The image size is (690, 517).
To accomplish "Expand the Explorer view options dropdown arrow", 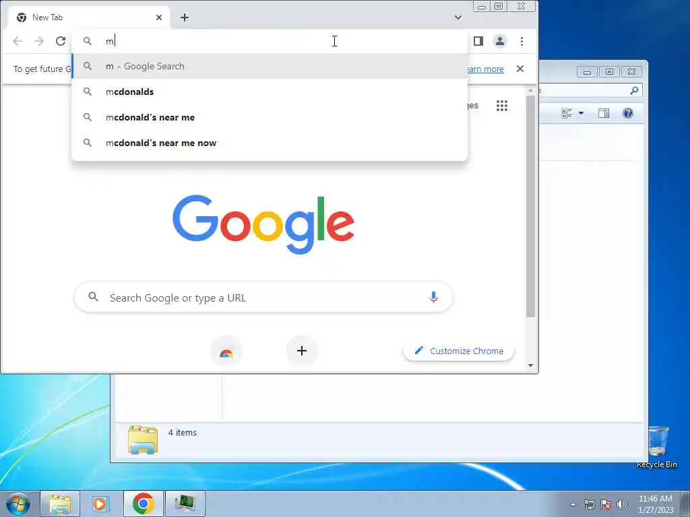I will 581,113.
